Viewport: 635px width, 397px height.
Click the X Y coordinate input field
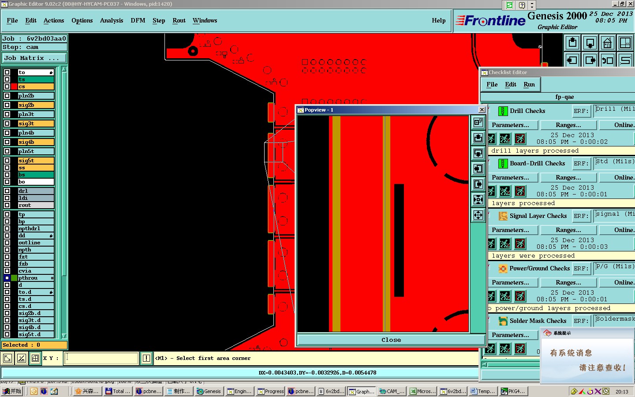tap(101, 358)
